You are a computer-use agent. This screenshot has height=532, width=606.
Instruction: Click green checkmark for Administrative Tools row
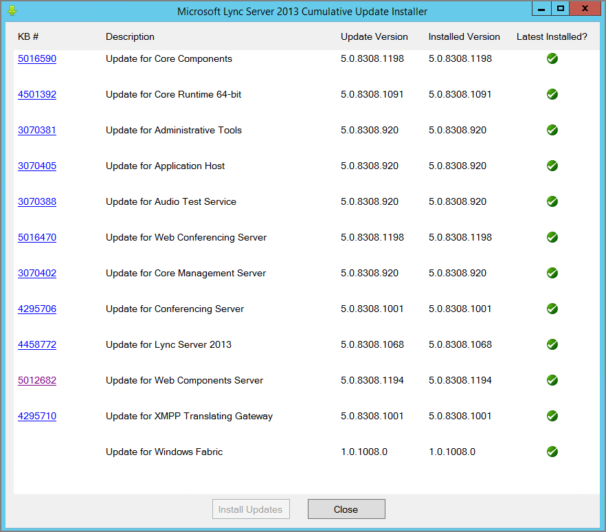click(x=552, y=130)
